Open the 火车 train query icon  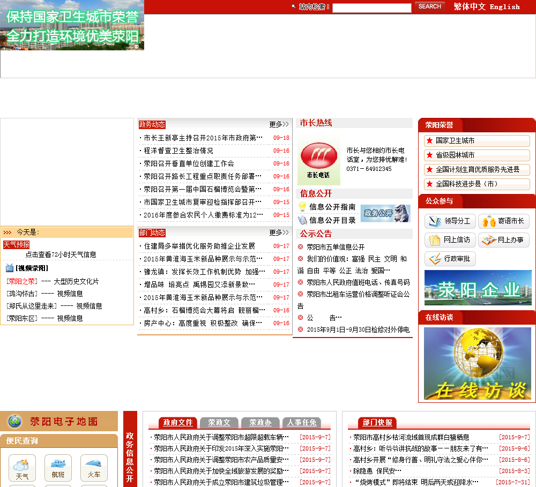point(94,468)
